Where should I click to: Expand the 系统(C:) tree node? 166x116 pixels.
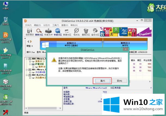(30, 61)
